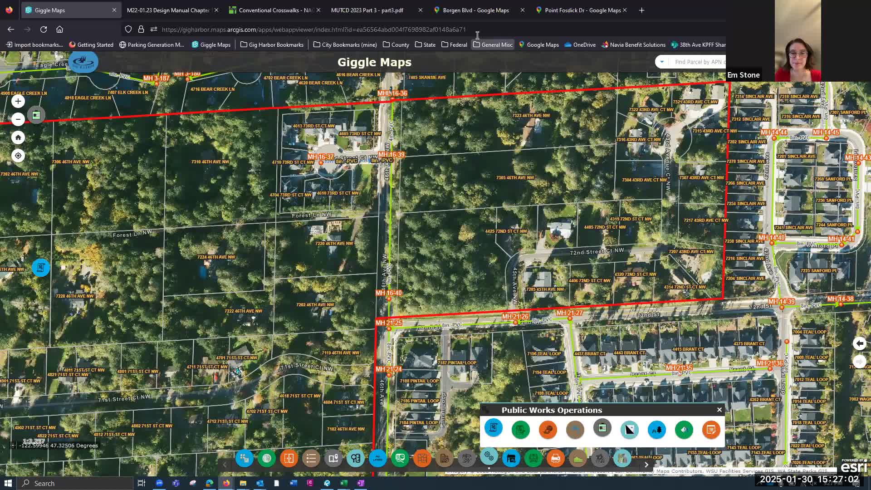Expand the Find Parcel search source dropdown

662,62
